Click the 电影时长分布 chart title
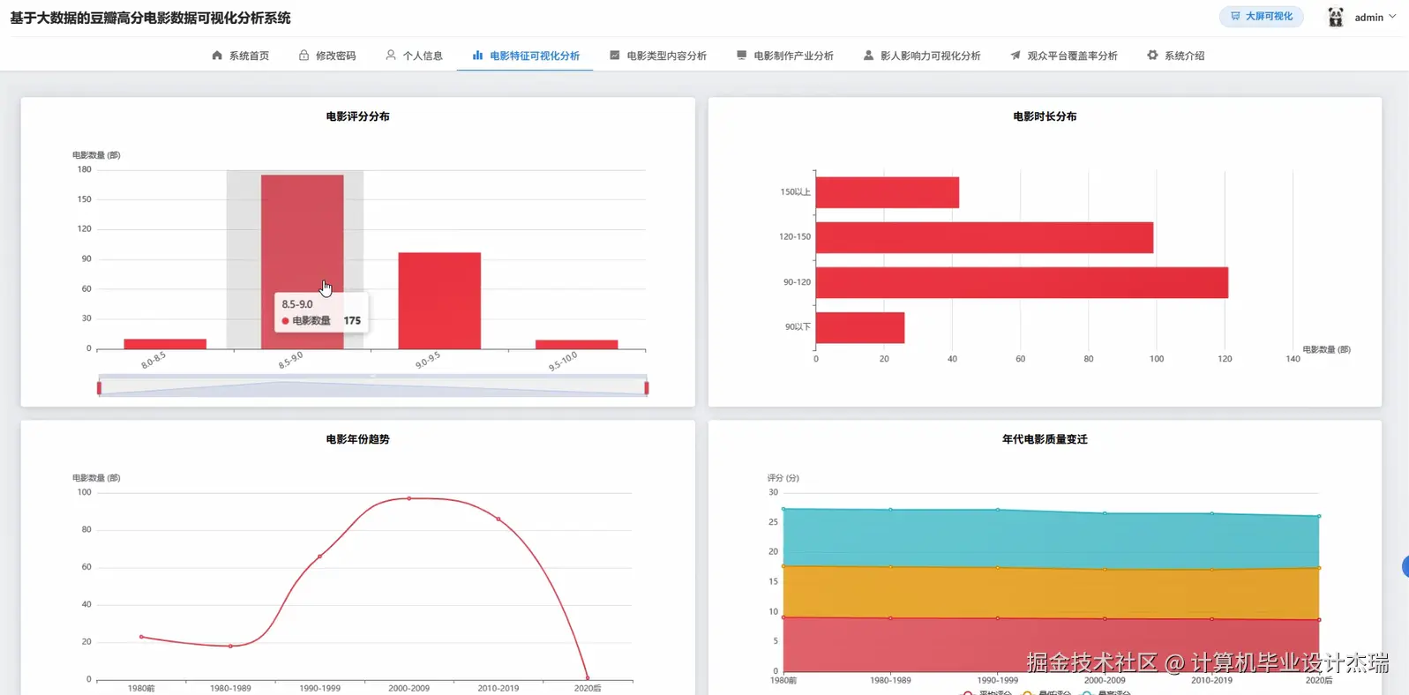 point(1045,116)
